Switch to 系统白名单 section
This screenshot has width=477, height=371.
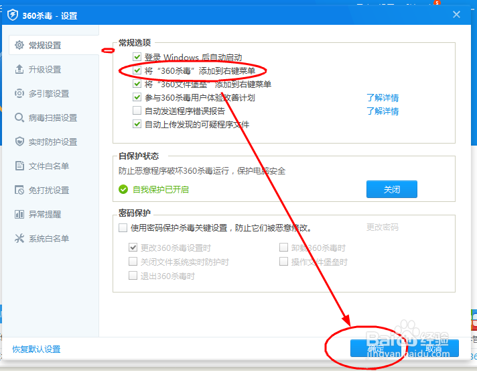(50, 238)
